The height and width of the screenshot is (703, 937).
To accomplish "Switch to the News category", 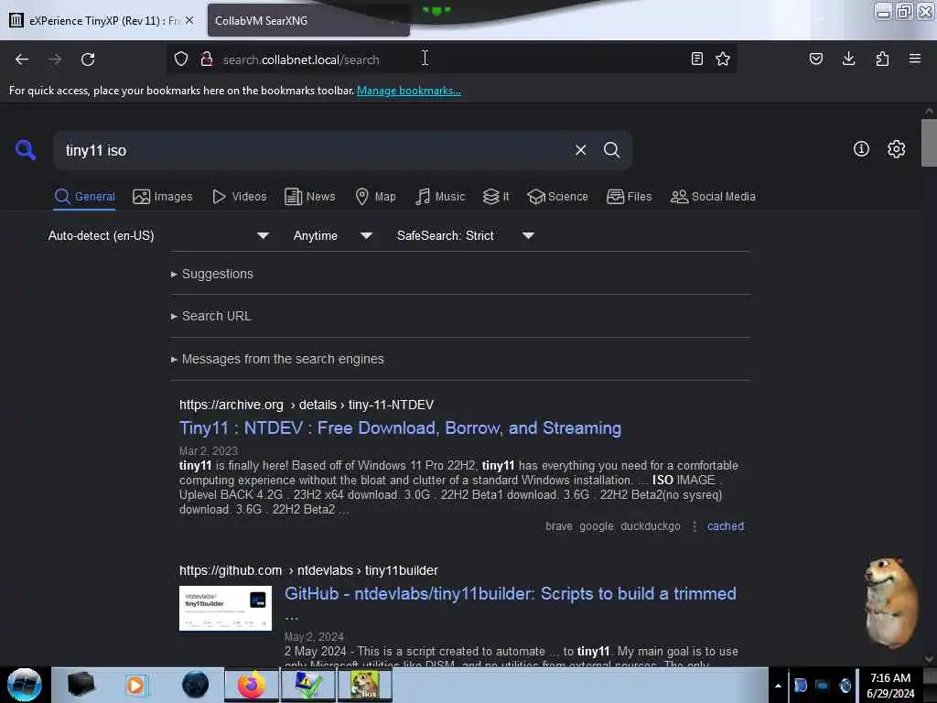I will tap(309, 197).
